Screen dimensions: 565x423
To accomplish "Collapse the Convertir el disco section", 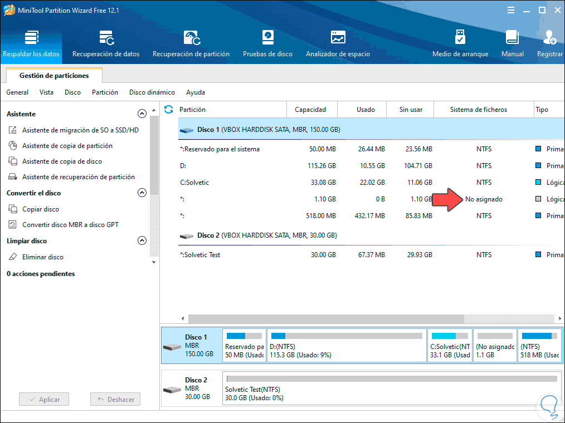I will [x=142, y=193].
